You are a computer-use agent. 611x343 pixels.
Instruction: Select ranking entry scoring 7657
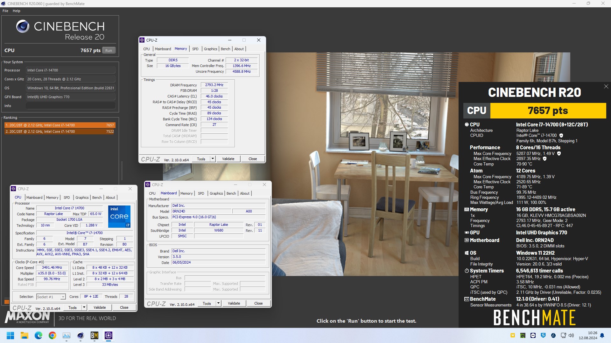[x=60, y=125]
